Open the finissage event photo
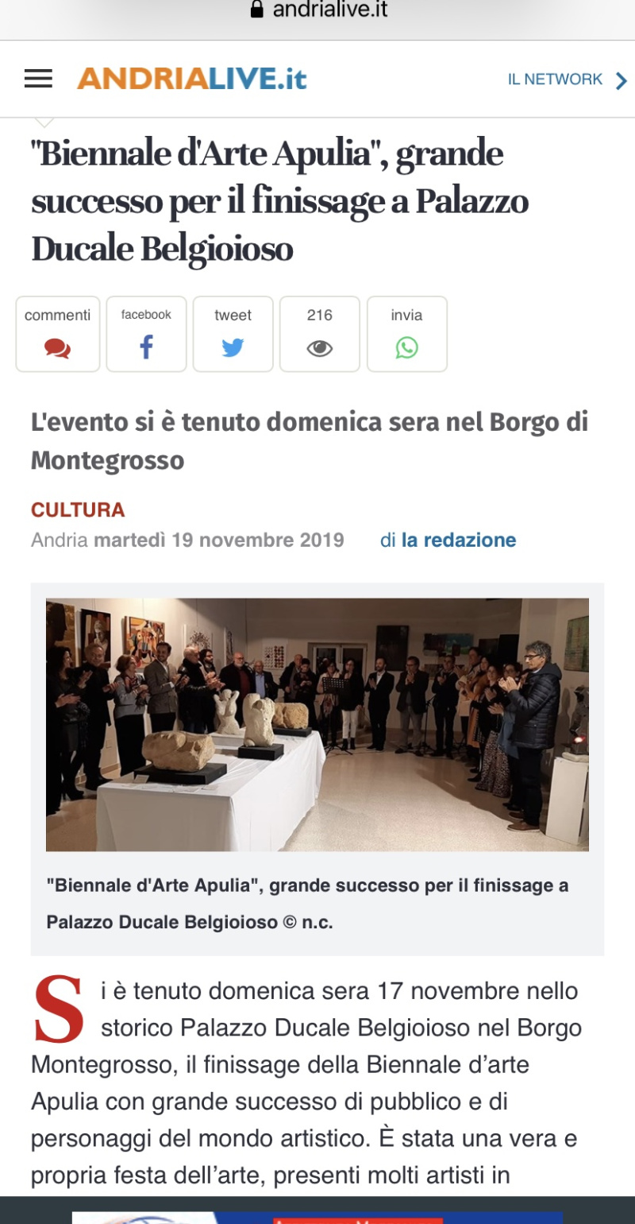This screenshot has height=1224, width=635. (x=317, y=725)
